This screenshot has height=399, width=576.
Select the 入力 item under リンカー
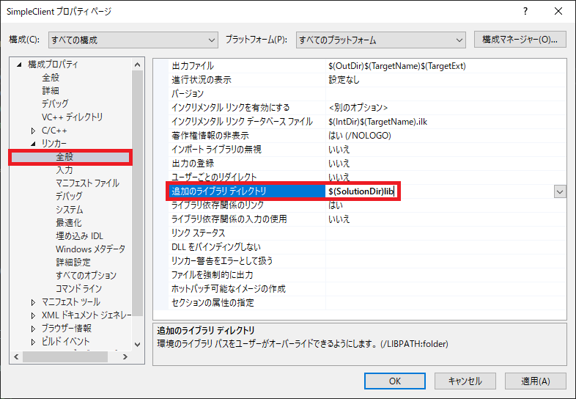click(64, 170)
